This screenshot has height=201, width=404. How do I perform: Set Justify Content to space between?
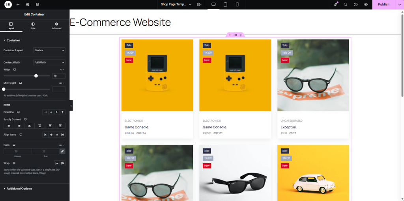coord(40,126)
